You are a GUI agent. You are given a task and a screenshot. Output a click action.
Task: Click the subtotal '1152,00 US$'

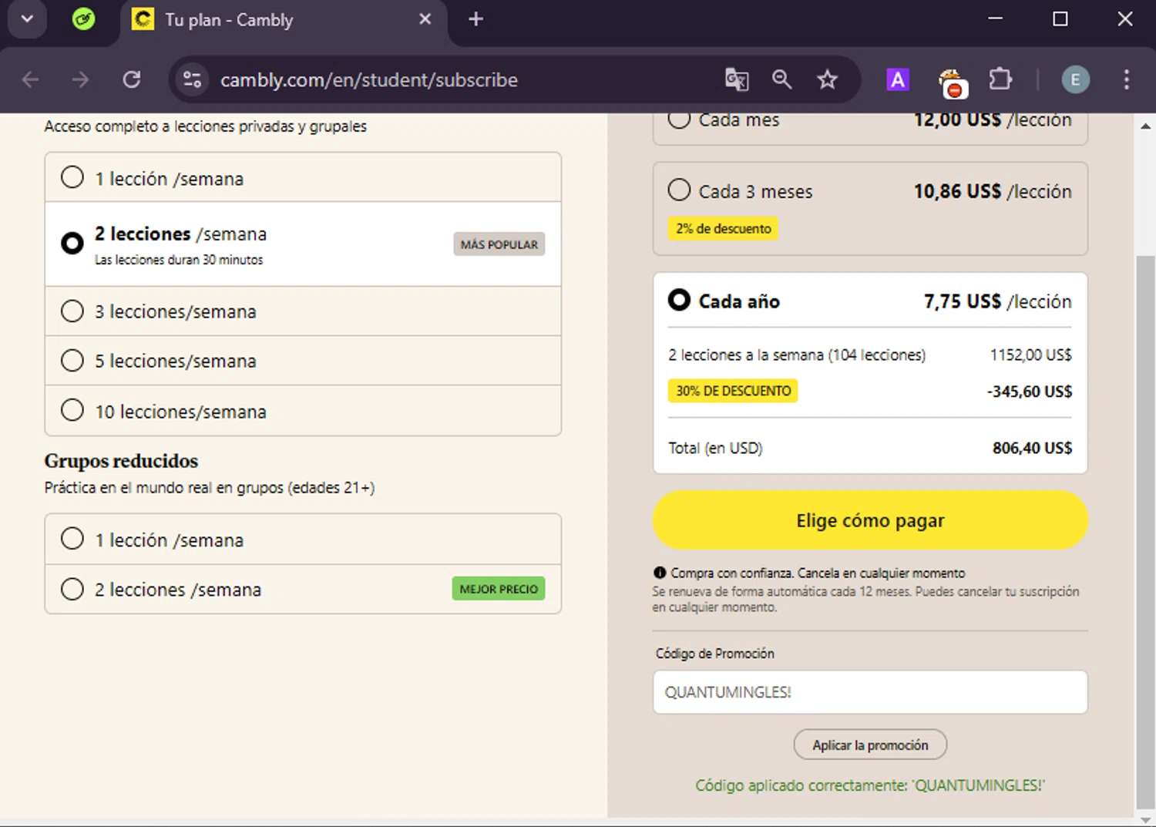1031,355
